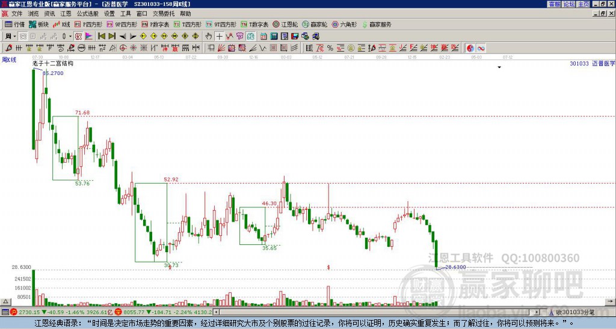The height and width of the screenshot is (329, 616).
Task: Click the red-blue brain icon
Action: 250,37
